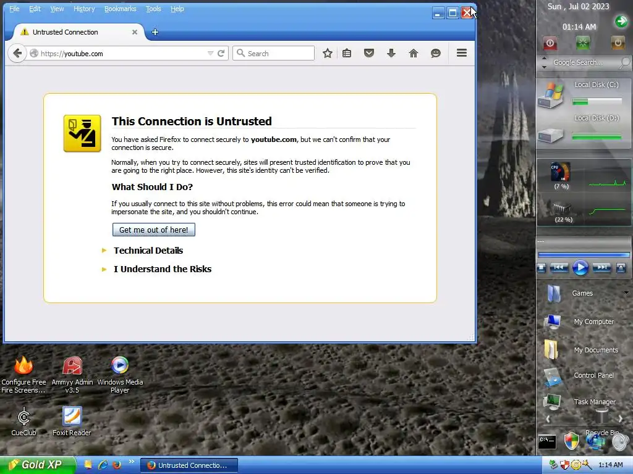The image size is (633, 474).
Task: Select the Untrusted Connection tab
Action: pos(79,32)
